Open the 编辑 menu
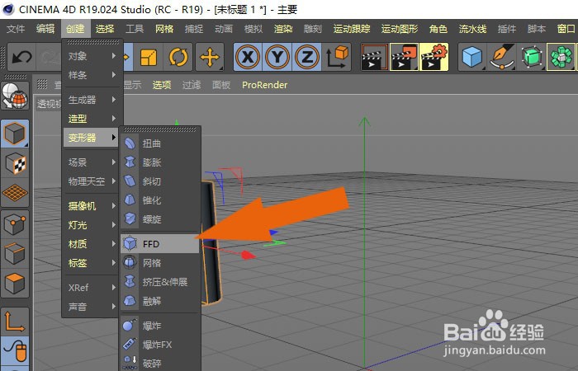This screenshot has height=371, width=578. pos(45,29)
